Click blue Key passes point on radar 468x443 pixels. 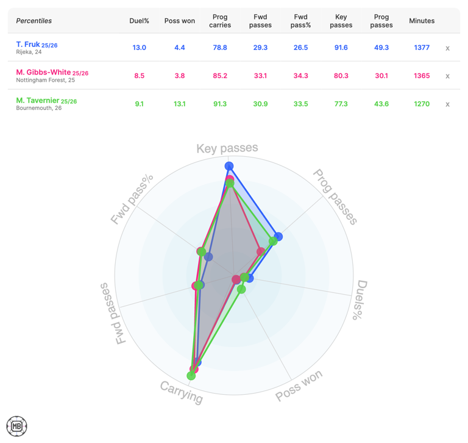pyautogui.click(x=229, y=166)
